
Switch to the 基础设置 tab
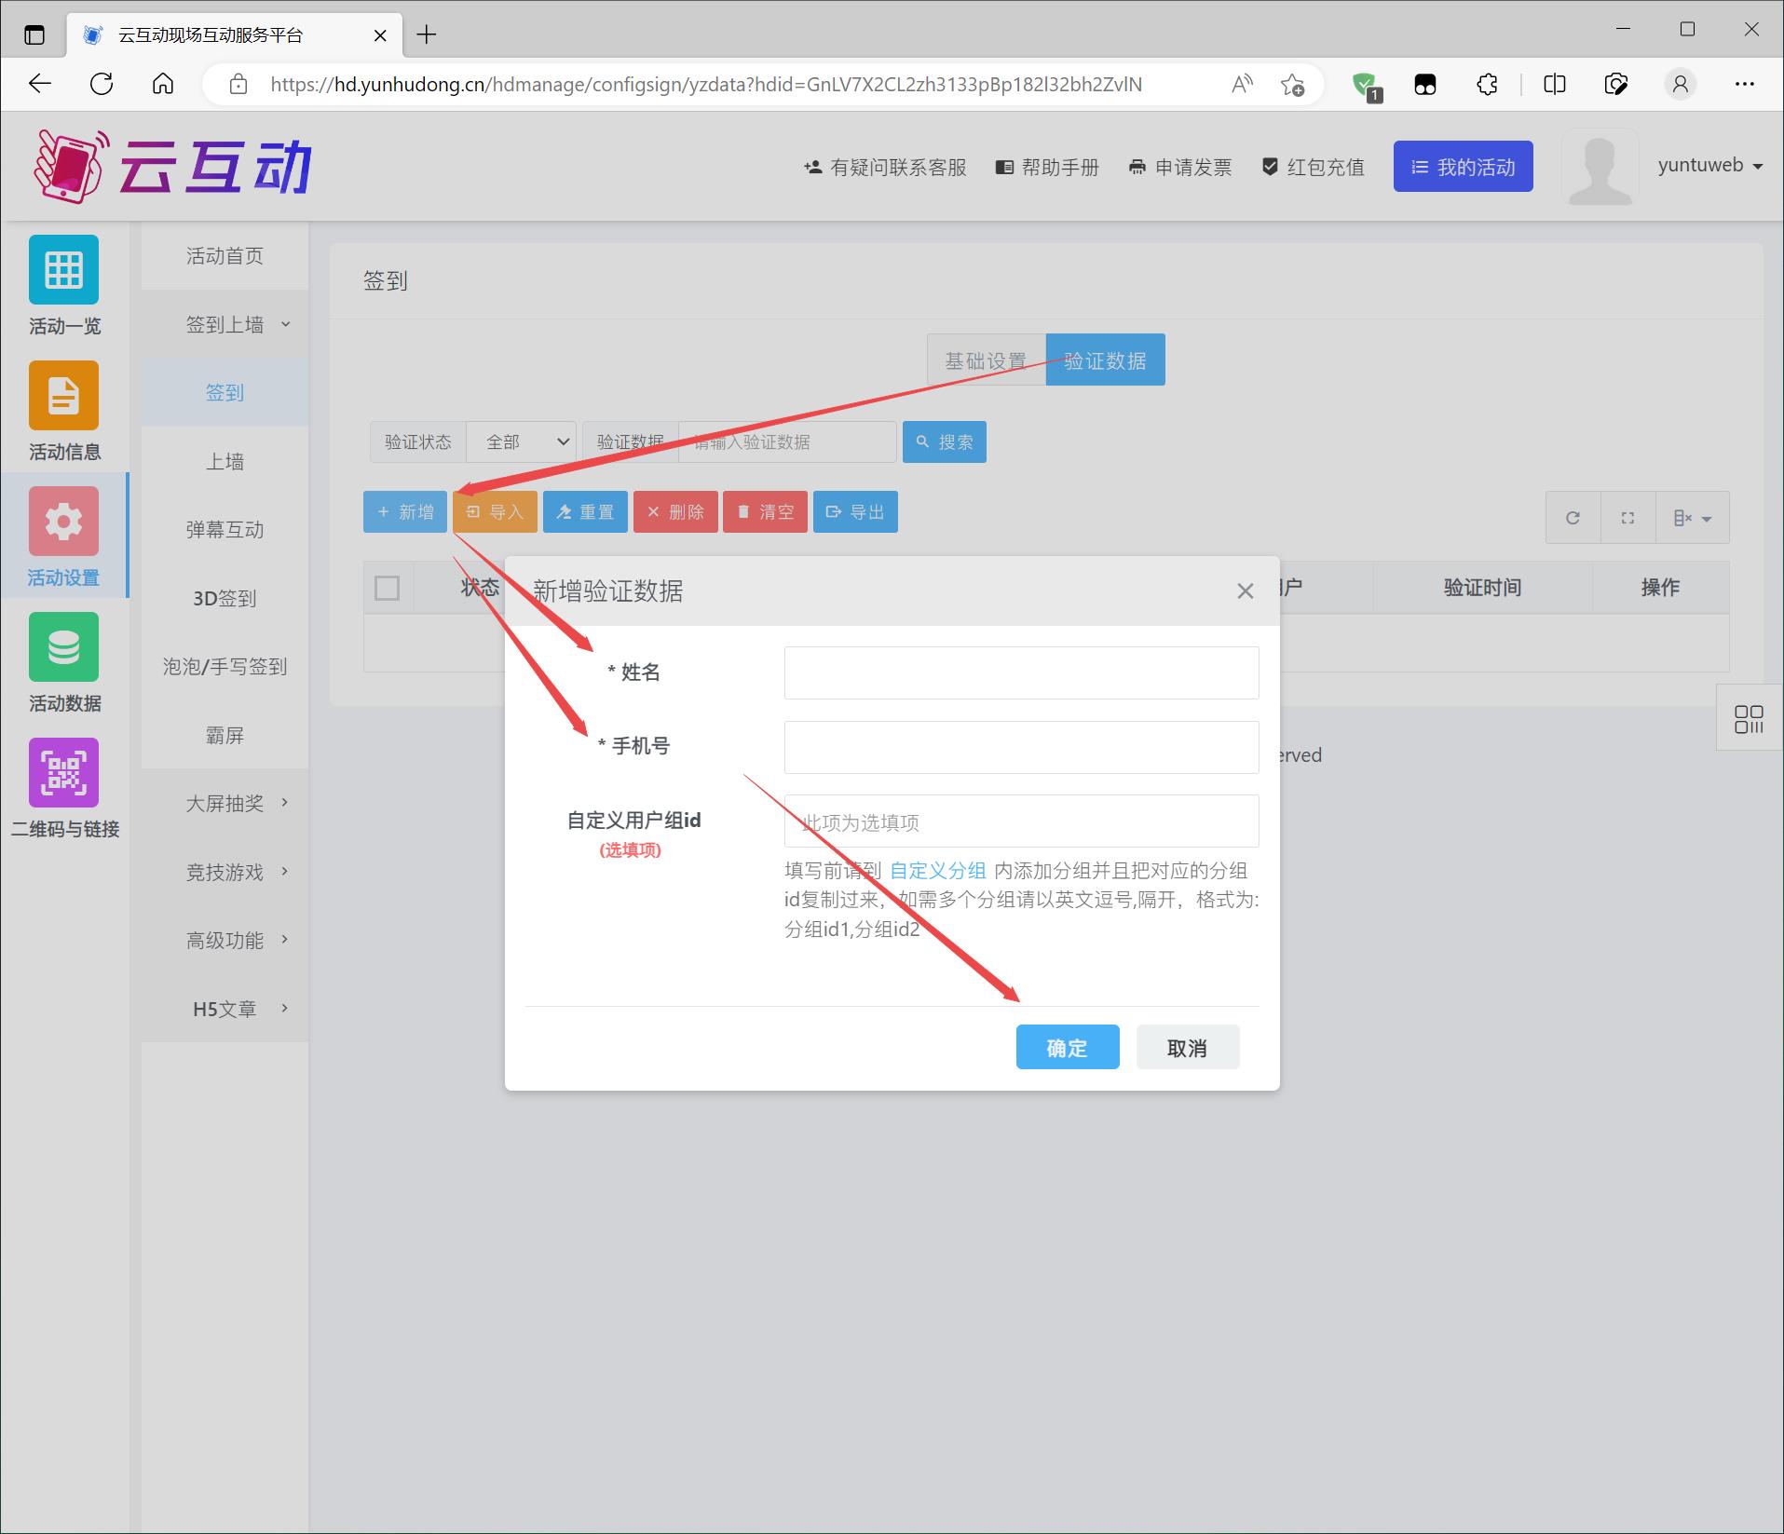point(985,360)
